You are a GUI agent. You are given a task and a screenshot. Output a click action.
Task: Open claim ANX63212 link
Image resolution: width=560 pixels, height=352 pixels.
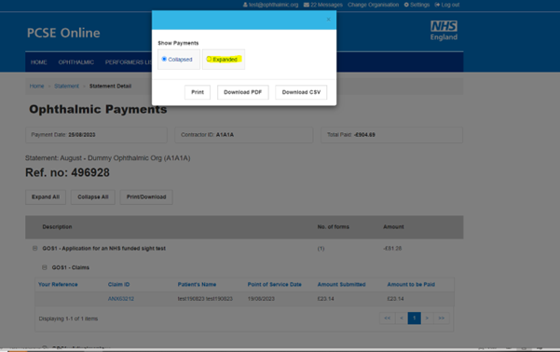(x=121, y=299)
